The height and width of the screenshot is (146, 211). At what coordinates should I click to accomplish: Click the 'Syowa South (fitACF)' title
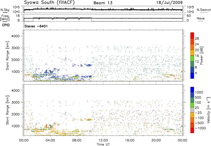49,2
